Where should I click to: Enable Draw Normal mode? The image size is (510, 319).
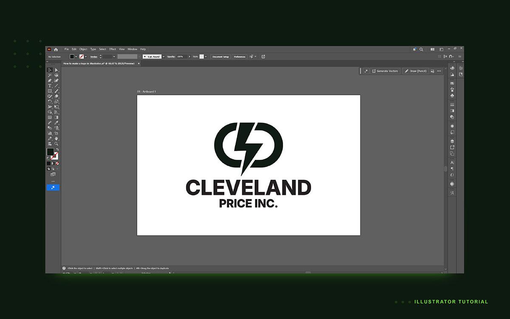tap(48, 168)
